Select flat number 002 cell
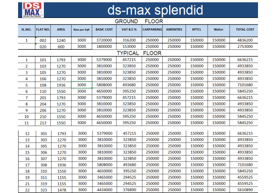 pyautogui.click(x=43, y=40)
